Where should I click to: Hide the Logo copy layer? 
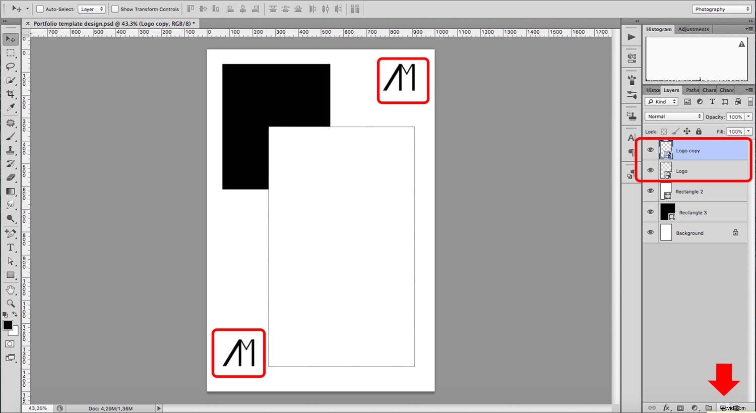tap(650, 149)
